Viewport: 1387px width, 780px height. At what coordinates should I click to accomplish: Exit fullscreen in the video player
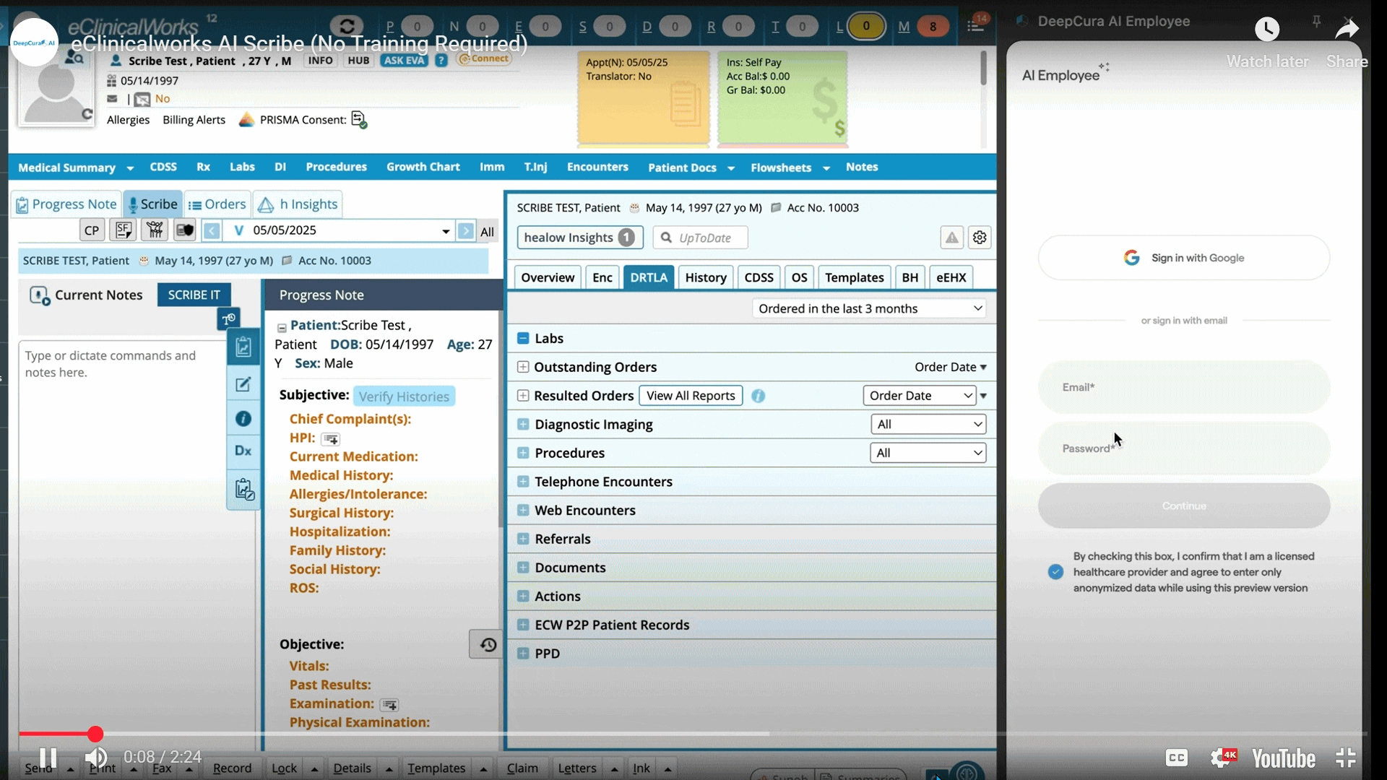click(x=1346, y=758)
